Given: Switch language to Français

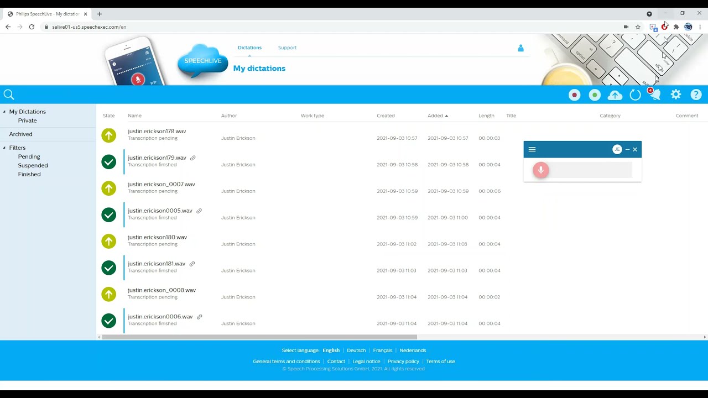Looking at the screenshot, I should tap(382, 350).
